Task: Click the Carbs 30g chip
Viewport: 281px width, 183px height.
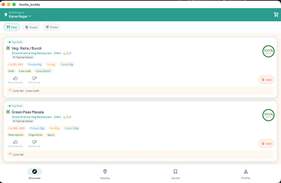Action: click(x=71, y=128)
